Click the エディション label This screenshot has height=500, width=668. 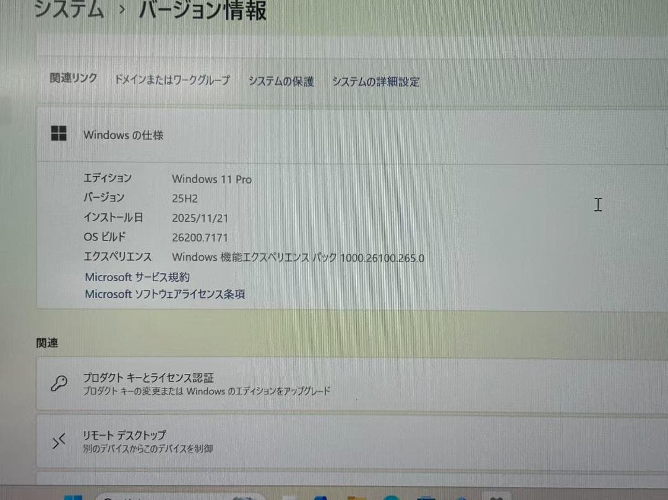108,178
